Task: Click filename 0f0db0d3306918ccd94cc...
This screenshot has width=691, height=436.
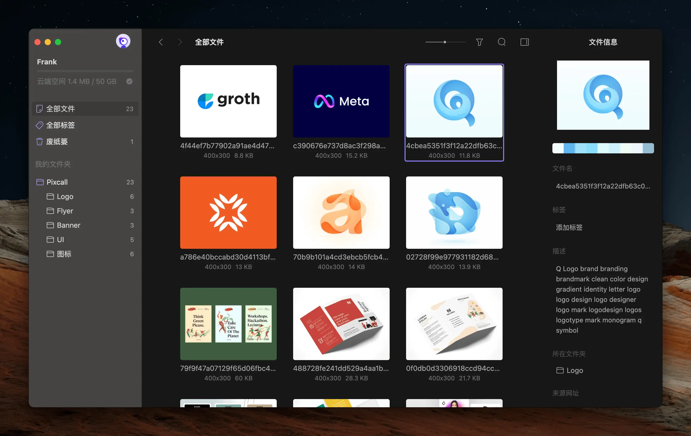Action: coord(453,368)
